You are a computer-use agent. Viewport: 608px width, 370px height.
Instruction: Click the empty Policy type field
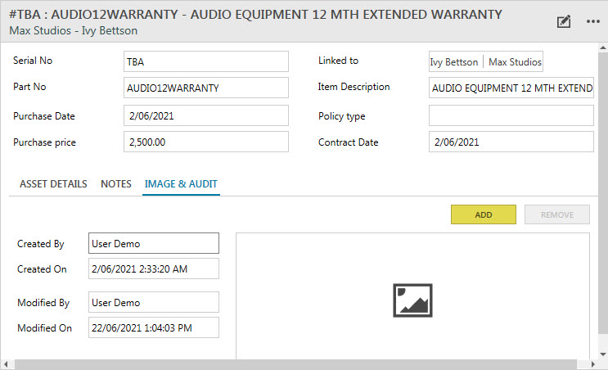(511, 115)
